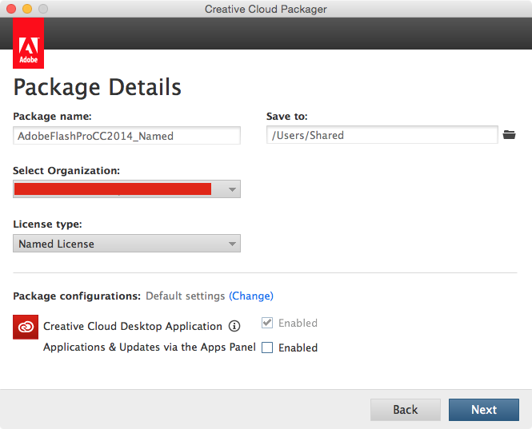Image resolution: width=532 pixels, height=429 pixels.
Task: Open the Select Organization dropdown
Action: click(126, 189)
